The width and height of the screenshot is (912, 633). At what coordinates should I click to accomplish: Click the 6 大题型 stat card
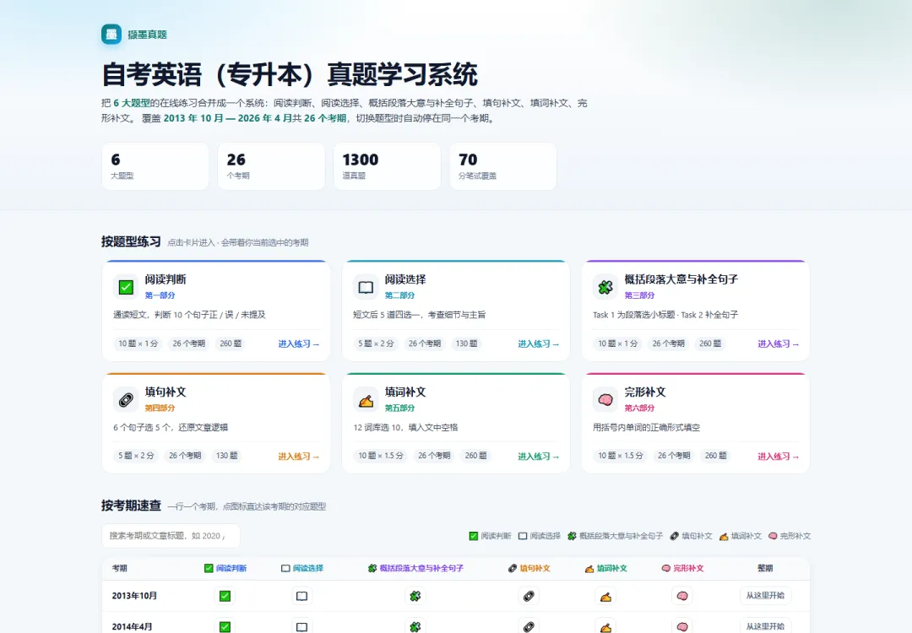pos(155,166)
